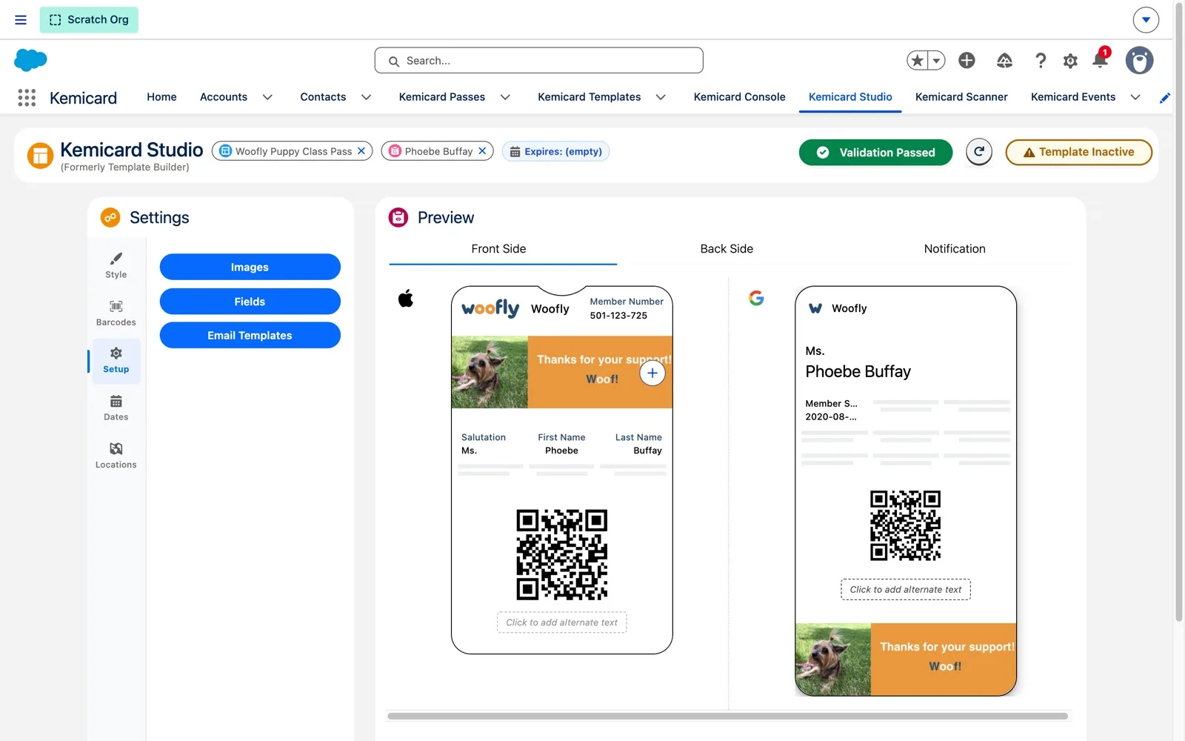Open the notifications bell

[x=1100, y=60]
